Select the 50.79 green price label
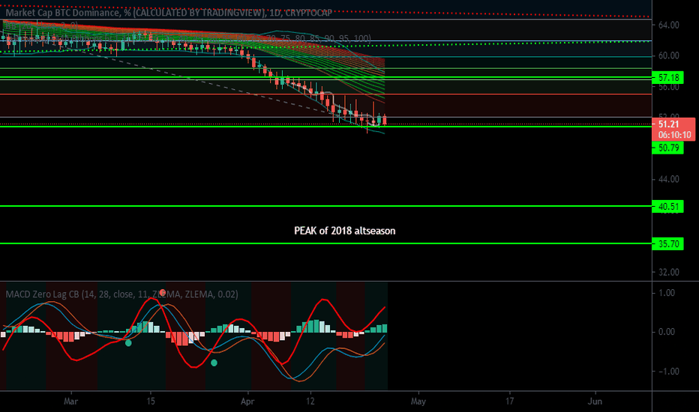 point(667,148)
